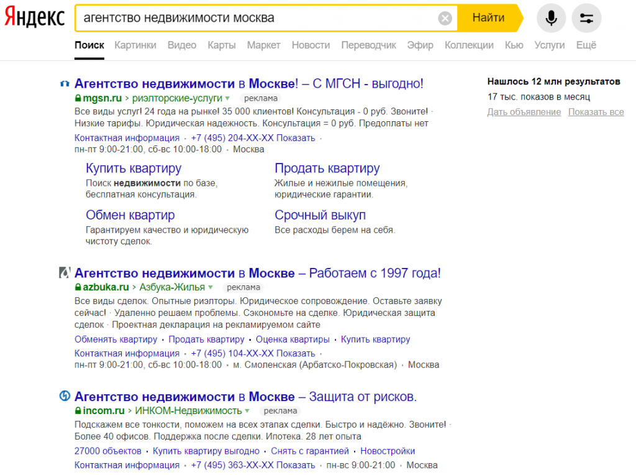Expand dropdown arrow after ИНКОМ-Недвижимость
Viewport: 636px width, 475px height.
click(247, 411)
